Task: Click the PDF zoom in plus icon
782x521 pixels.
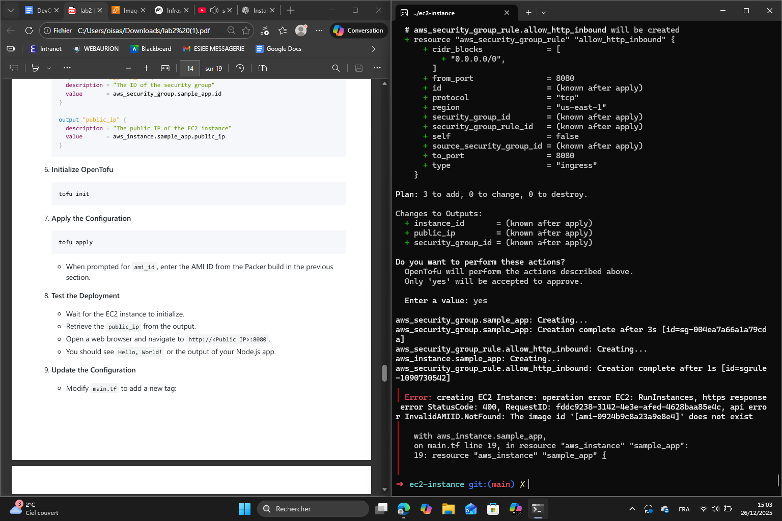Action: [146, 68]
